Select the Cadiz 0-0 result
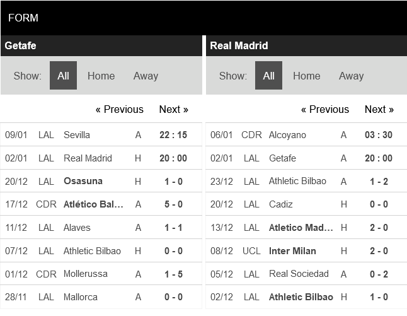The height and width of the screenshot is (316, 407). click(378, 204)
